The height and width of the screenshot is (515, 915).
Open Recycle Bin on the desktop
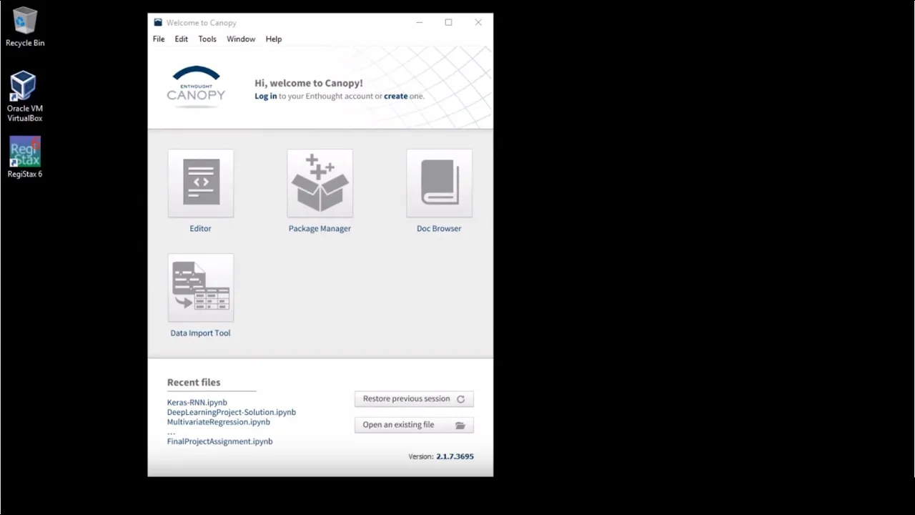click(24, 27)
